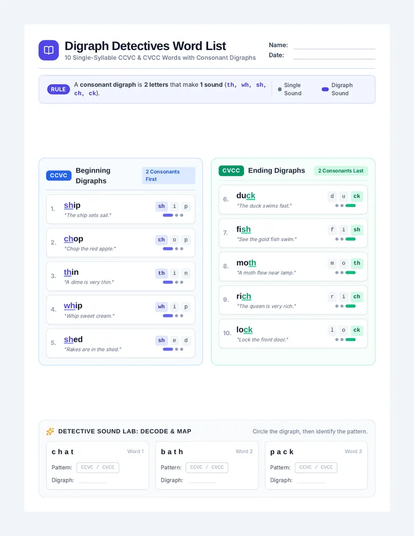Click the practice word 'c h a t'
The height and width of the screenshot is (536, 414).
pos(63,452)
